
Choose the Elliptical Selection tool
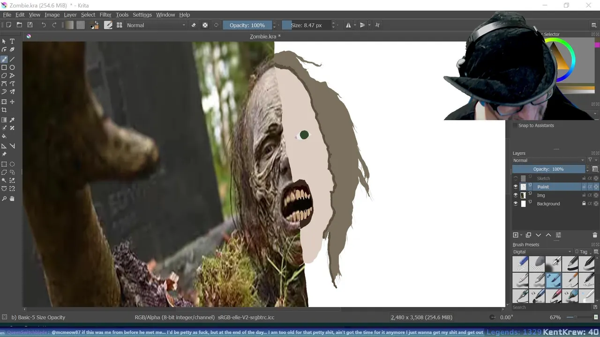coord(12,164)
